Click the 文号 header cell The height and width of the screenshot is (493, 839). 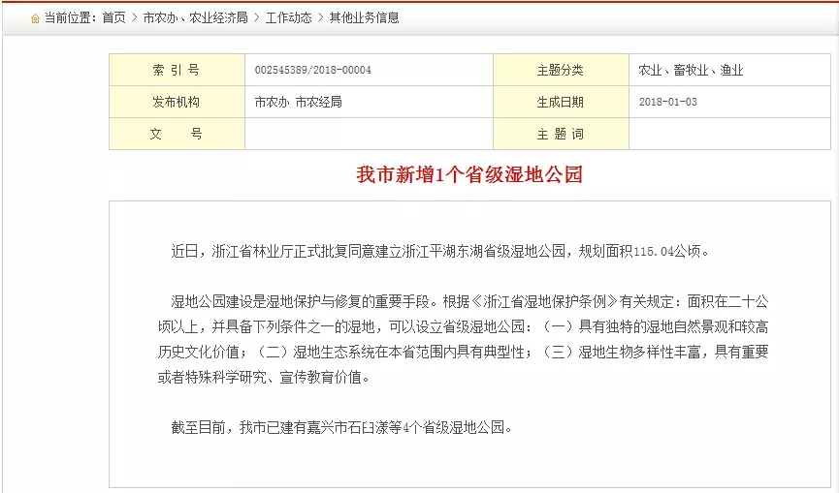point(177,134)
